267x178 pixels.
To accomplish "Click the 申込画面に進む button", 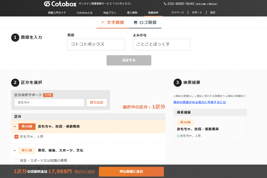I will coord(131,171).
